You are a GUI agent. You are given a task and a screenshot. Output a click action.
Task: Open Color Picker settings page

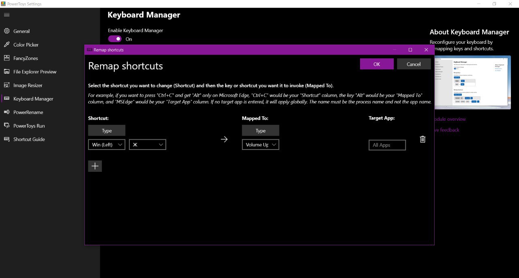[50, 45]
